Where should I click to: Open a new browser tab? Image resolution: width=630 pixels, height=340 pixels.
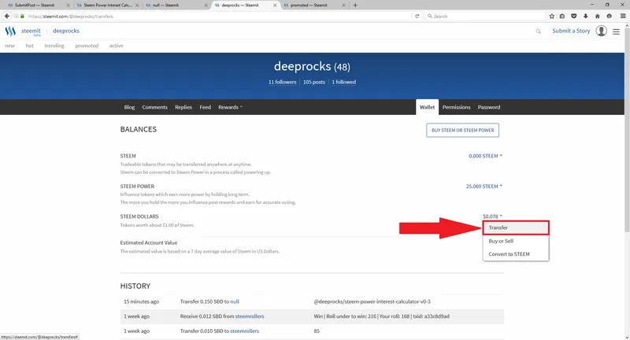point(355,6)
